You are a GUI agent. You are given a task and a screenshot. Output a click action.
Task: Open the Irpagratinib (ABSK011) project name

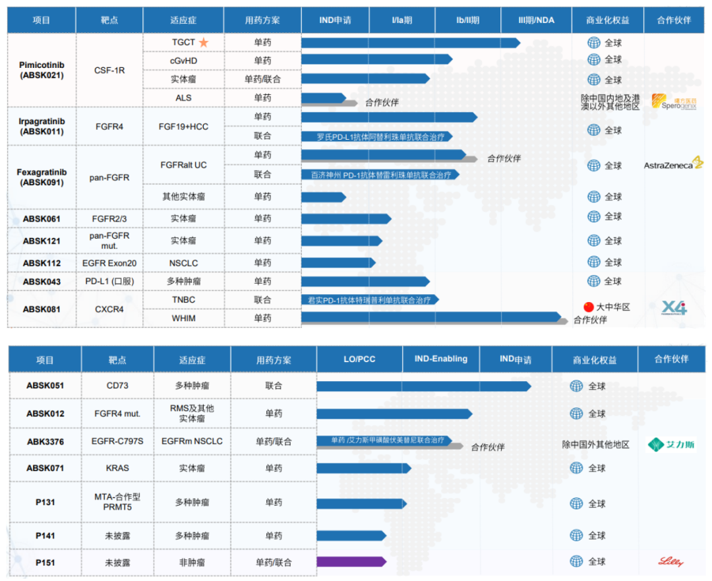(42, 126)
